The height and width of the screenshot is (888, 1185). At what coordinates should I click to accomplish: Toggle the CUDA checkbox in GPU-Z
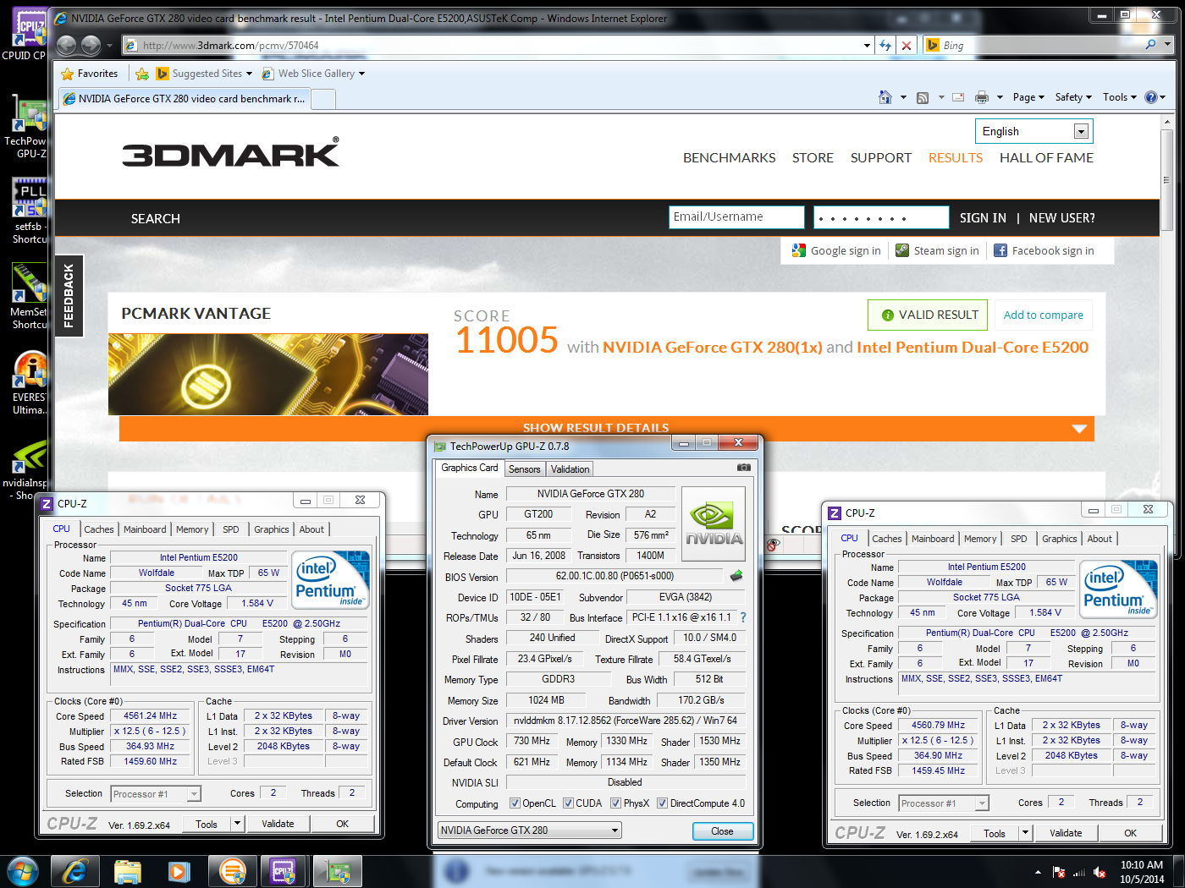tap(568, 803)
